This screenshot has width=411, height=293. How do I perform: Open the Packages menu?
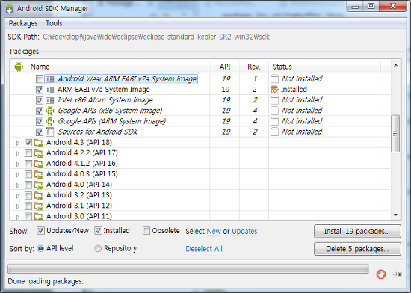(x=23, y=23)
